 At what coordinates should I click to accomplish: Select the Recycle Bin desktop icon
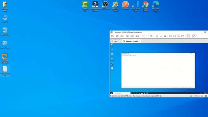coord(5,32)
